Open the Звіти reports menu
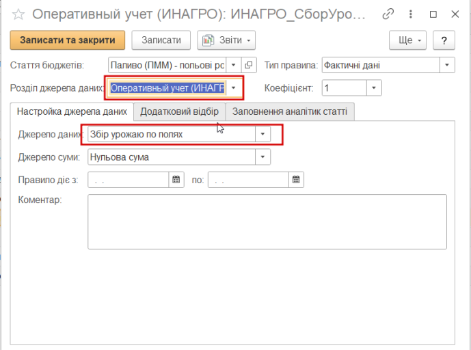 coord(226,40)
